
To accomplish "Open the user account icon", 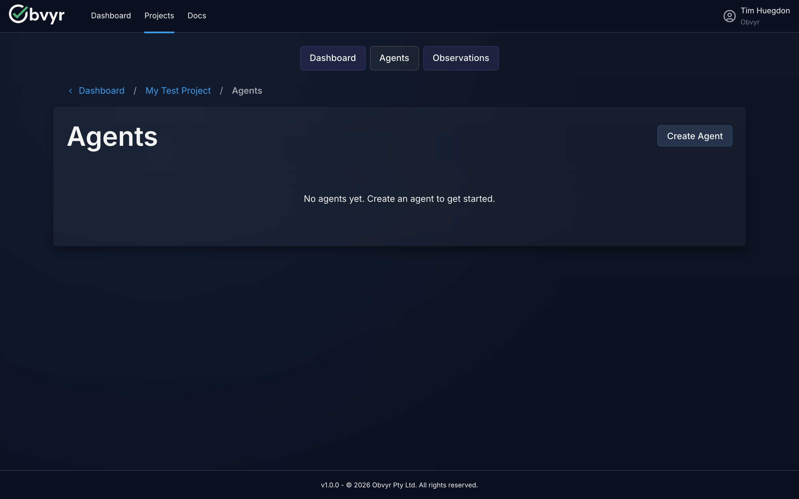I will pyautogui.click(x=729, y=16).
